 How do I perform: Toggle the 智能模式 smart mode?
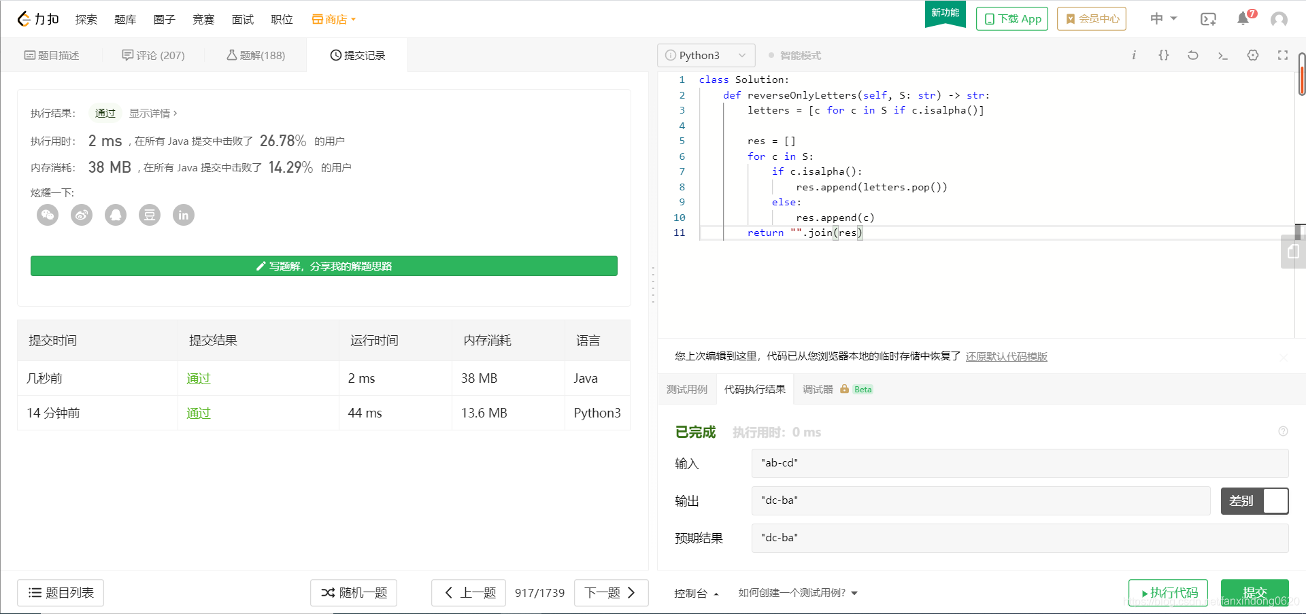[x=794, y=55]
